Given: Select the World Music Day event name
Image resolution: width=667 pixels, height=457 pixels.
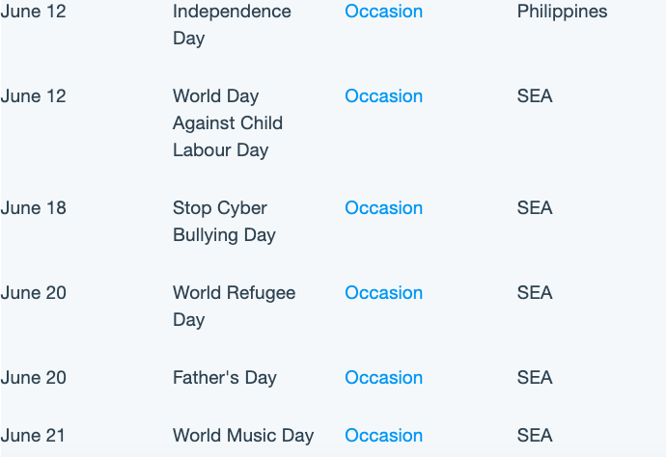Looking at the screenshot, I should (x=243, y=436).
